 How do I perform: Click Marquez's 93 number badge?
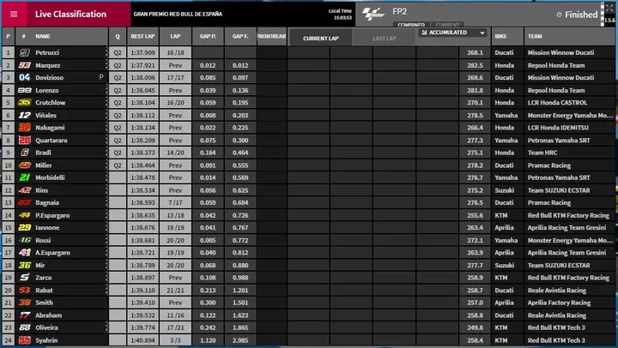pos(24,65)
